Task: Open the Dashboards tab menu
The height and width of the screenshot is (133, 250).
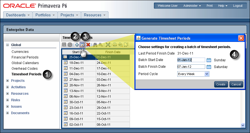Action: 18,15
